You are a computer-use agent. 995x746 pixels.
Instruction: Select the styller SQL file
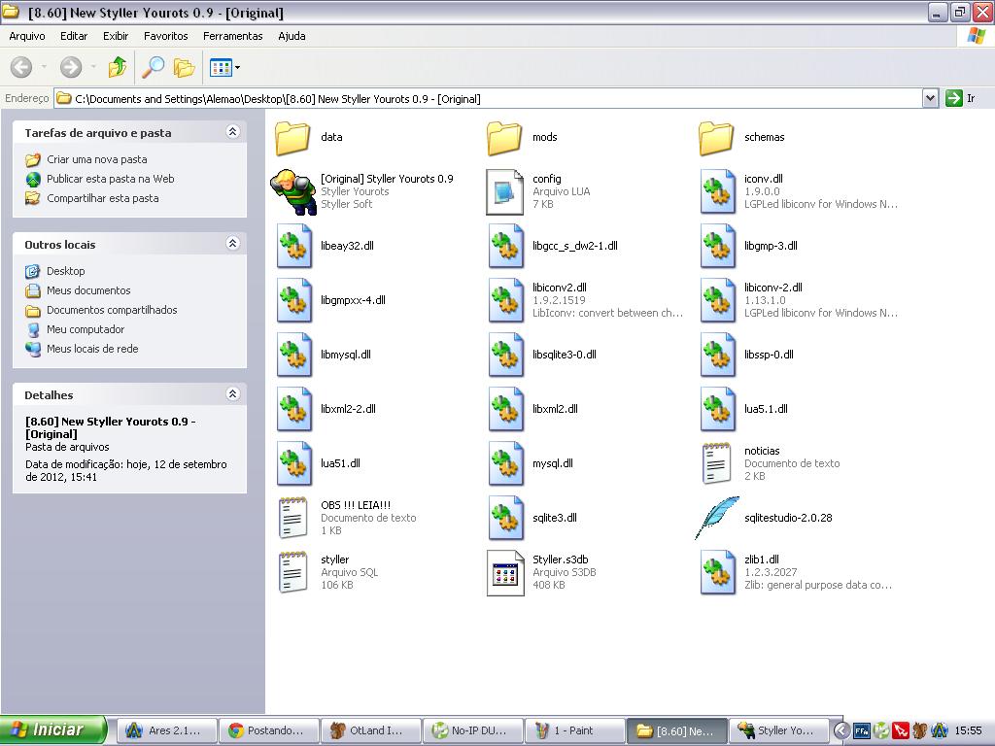[x=327, y=573]
